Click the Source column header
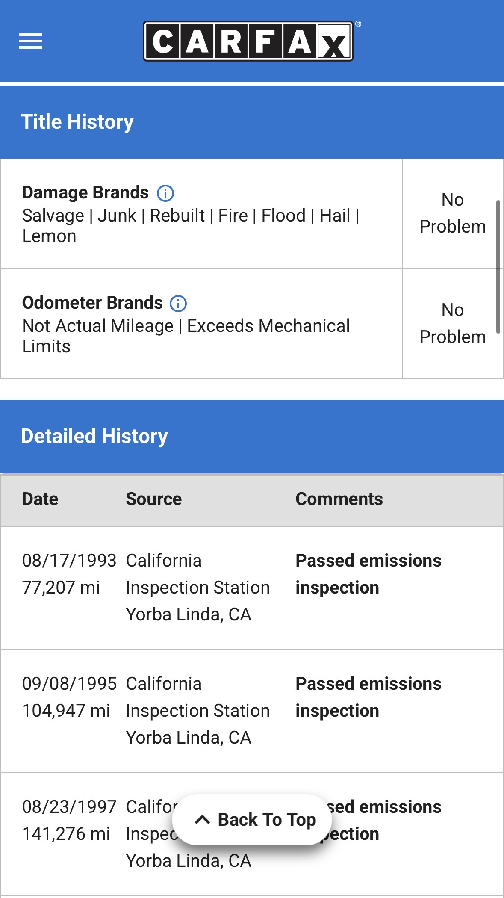The image size is (504, 898). [154, 499]
